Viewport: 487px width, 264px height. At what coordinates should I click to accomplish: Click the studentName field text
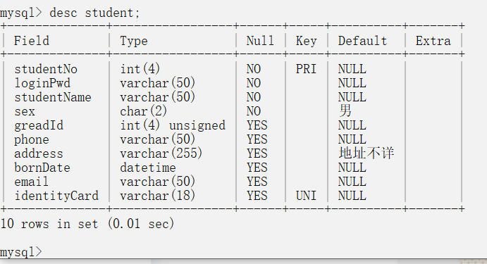pyautogui.click(x=53, y=97)
